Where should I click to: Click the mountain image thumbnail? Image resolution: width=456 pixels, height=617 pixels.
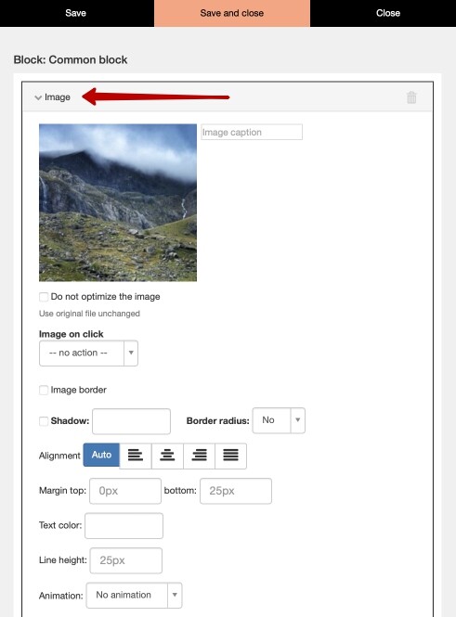118,202
